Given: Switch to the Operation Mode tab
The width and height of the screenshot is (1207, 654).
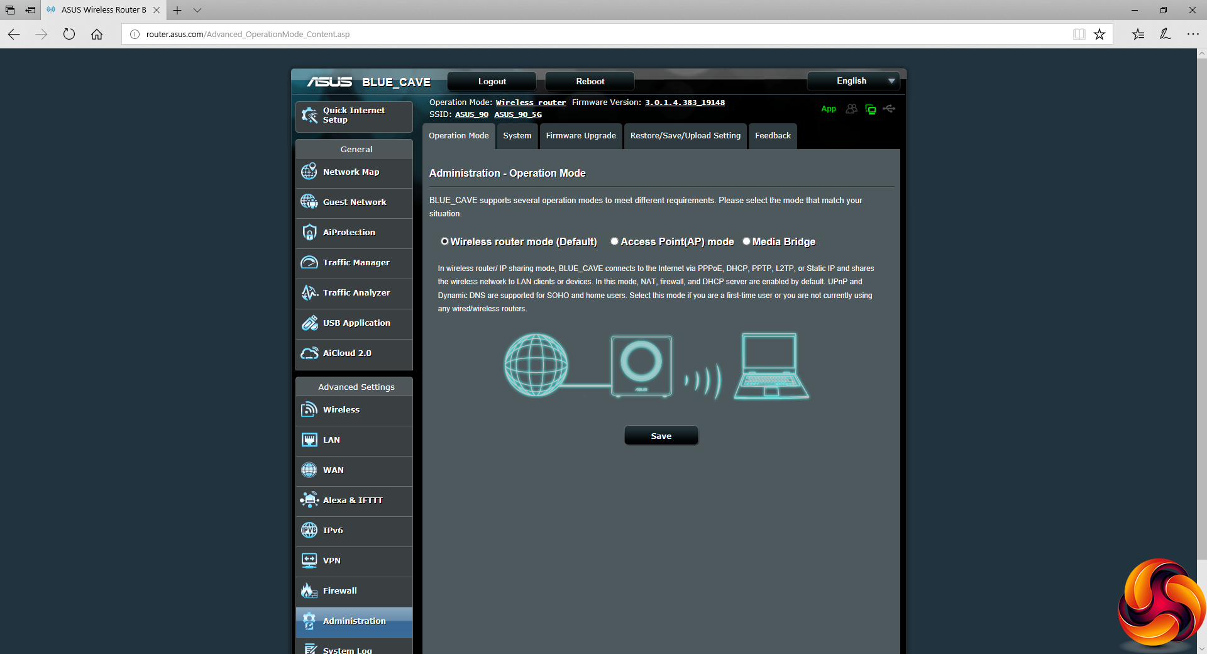Looking at the screenshot, I should 459,136.
